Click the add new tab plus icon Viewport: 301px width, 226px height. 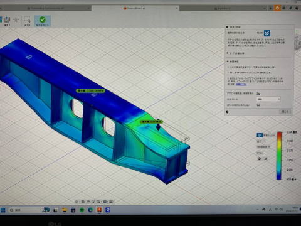(x=270, y=8)
